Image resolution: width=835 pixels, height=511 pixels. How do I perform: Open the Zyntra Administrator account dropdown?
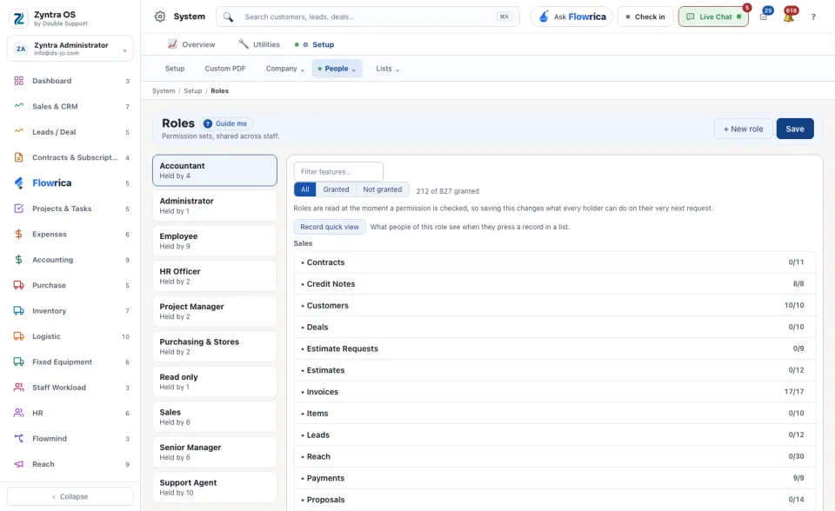(70, 49)
